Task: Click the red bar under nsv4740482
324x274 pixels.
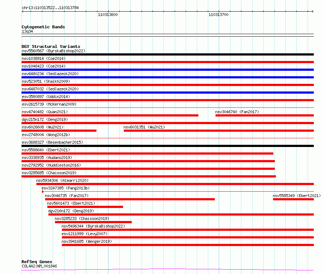Action: 110,115
